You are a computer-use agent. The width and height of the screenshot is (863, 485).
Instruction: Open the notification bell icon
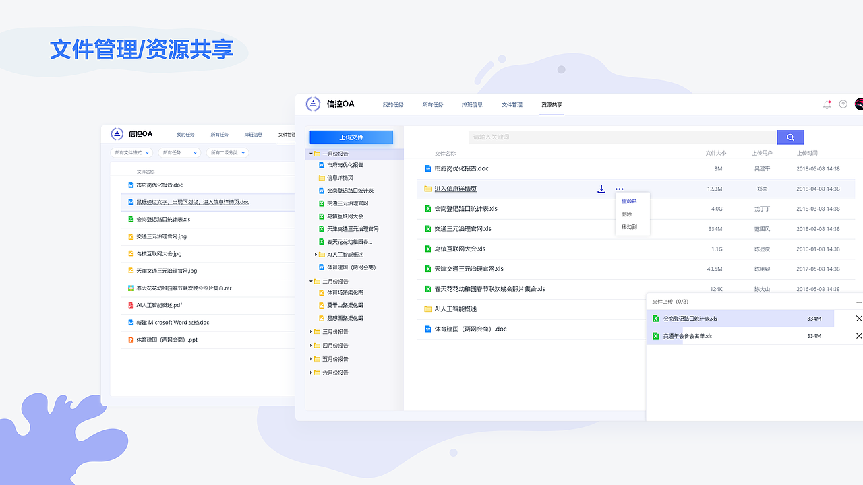pos(827,104)
